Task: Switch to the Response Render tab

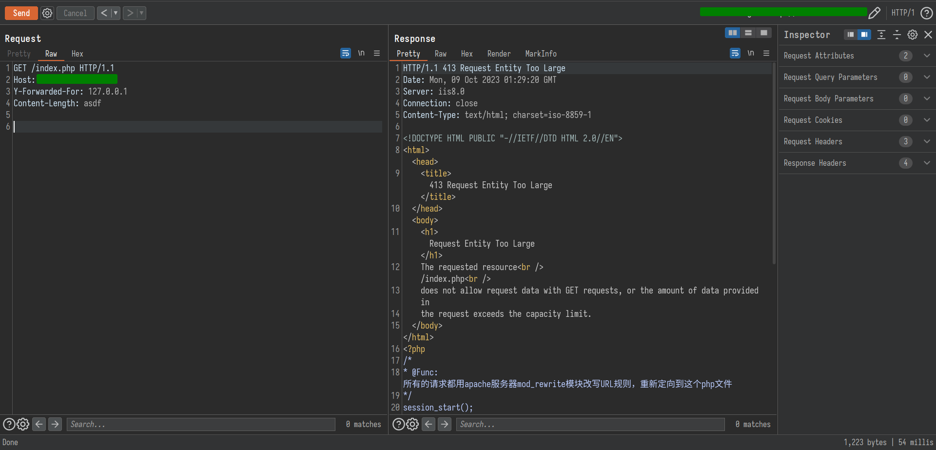Action: click(499, 54)
